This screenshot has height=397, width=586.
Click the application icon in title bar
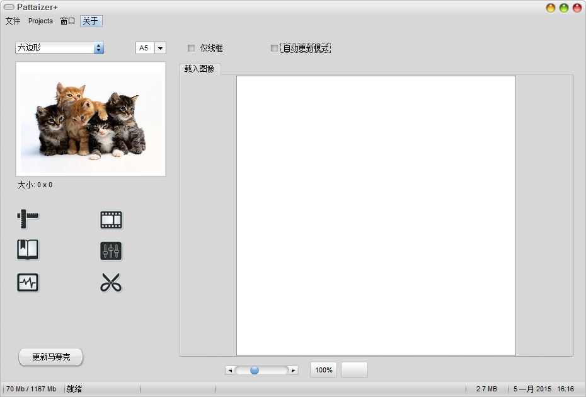9,7
